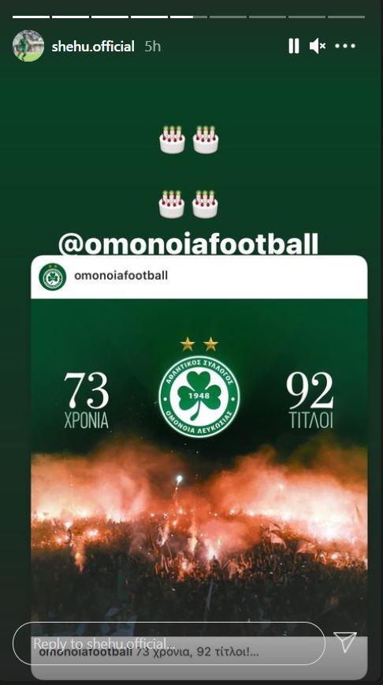This screenshot has height=685, width=383.
Task: Jump to last story segment bar
Action: click(x=347, y=17)
